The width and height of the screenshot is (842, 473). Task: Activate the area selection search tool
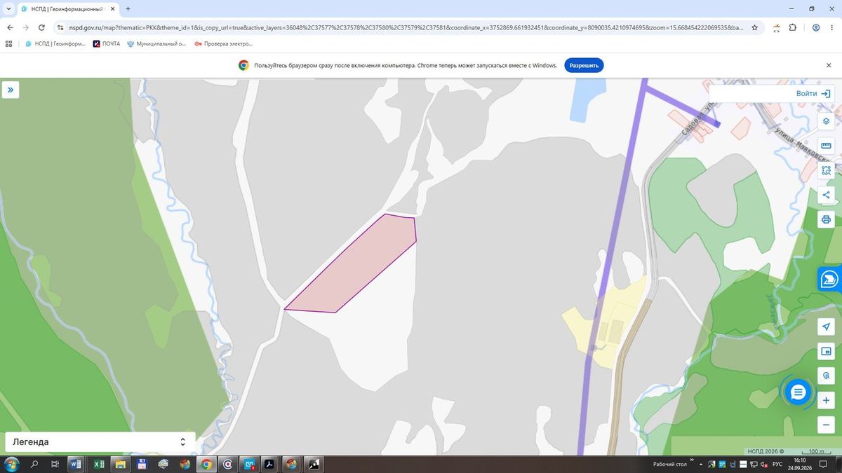click(x=826, y=170)
